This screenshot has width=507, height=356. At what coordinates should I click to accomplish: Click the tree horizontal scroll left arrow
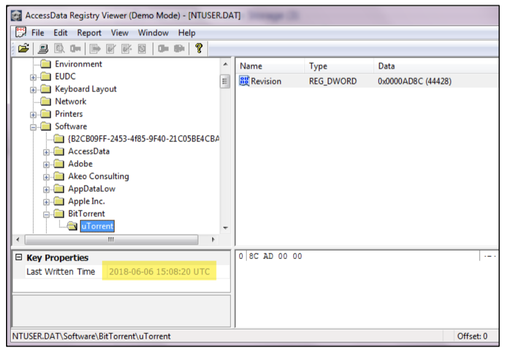coord(18,240)
